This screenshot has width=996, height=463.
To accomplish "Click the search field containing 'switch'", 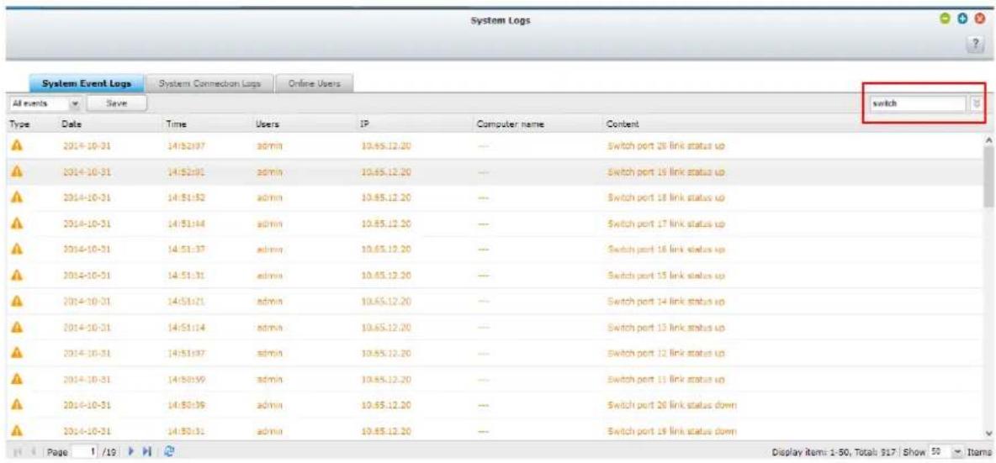I will point(916,103).
